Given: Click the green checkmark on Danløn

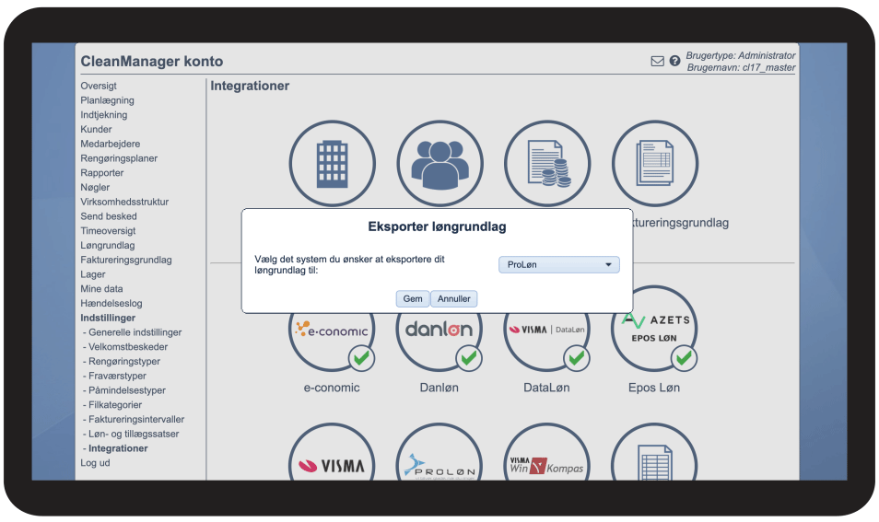Looking at the screenshot, I should click(x=469, y=358).
